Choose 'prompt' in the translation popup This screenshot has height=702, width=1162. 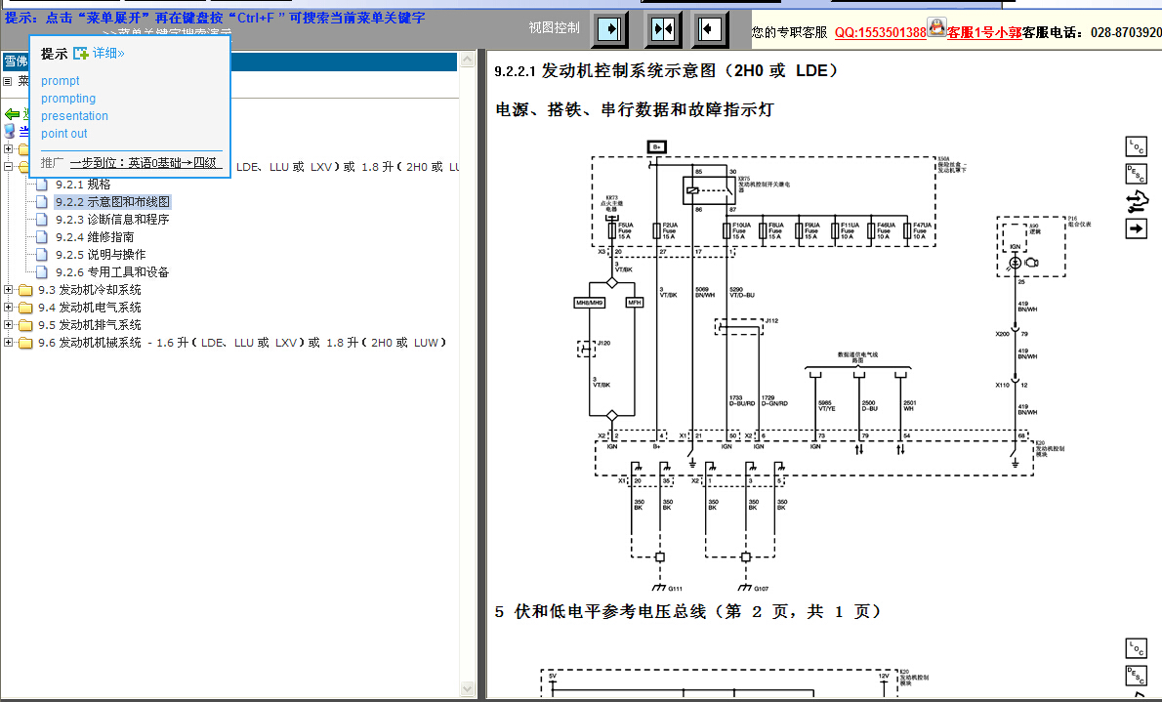(x=60, y=81)
